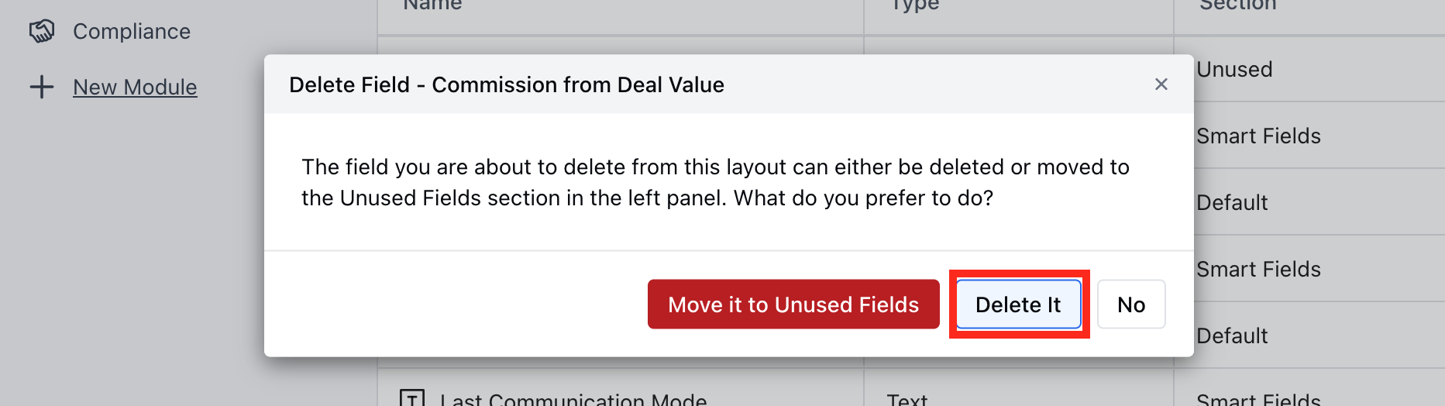Click the Text type cell
This screenshot has height=406, width=1445.
point(907,399)
